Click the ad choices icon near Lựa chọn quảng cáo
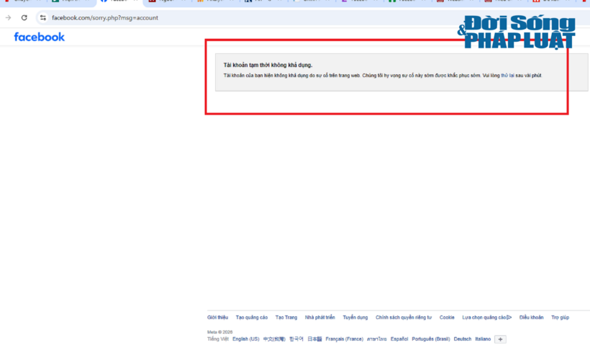The width and height of the screenshot is (590, 353). click(509, 318)
